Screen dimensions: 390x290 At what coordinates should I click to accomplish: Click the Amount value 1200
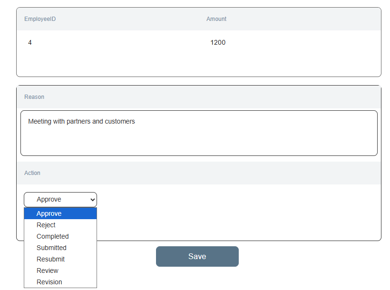[218, 43]
